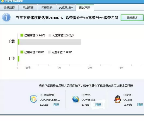Click 限速 link for QQWeb.exe
The height and width of the screenshot is (121, 144).
[x=98, y=105]
